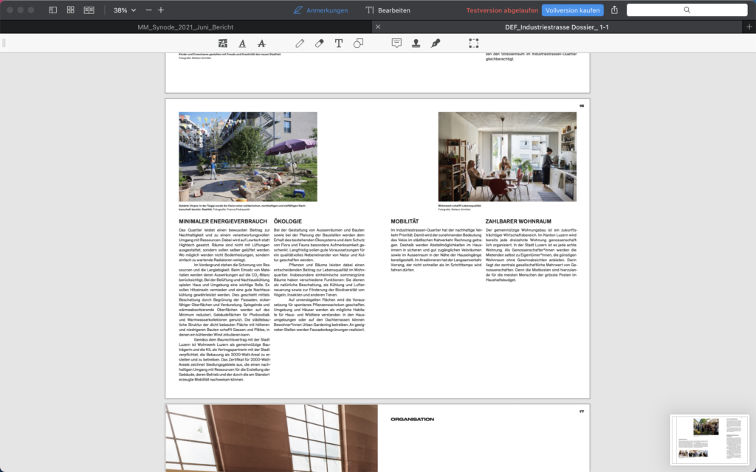Click the Testversion abgelaufen notice
This screenshot has width=756, height=472.
[x=501, y=10]
